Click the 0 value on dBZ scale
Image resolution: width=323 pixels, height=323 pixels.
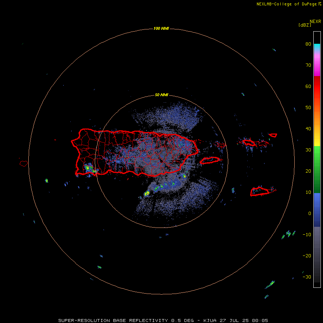coord(310,214)
